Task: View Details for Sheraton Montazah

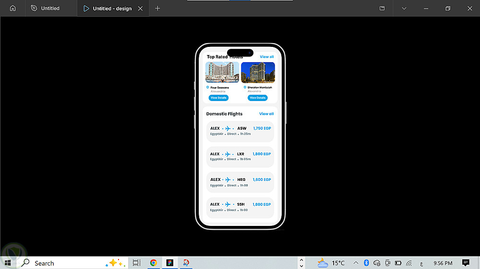Action: (x=257, y=98)
